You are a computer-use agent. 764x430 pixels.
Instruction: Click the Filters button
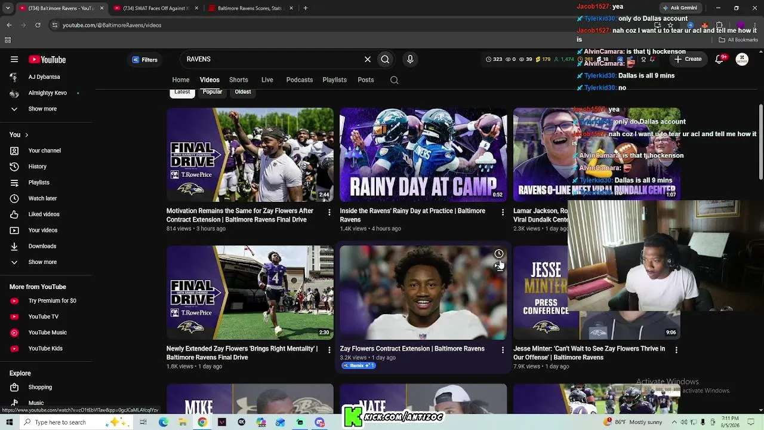145,60
